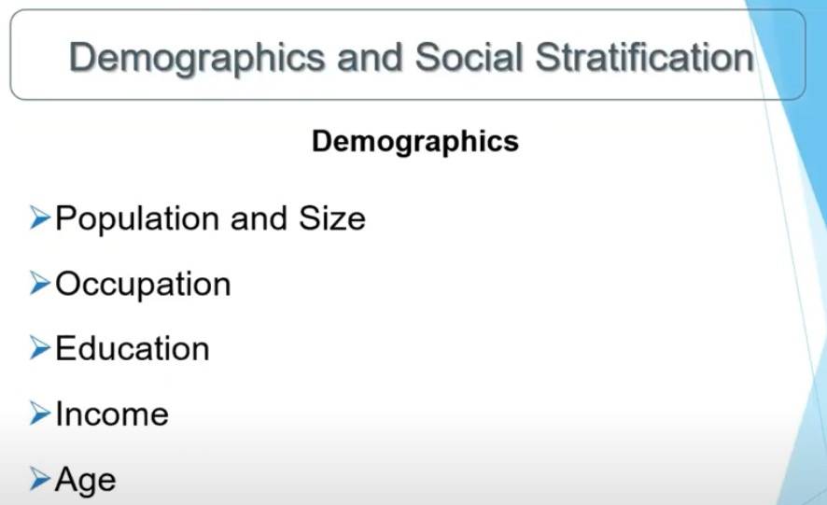Select the Population and Size text
The width and height of the screenshot is (827, 505).
[210, 218]
